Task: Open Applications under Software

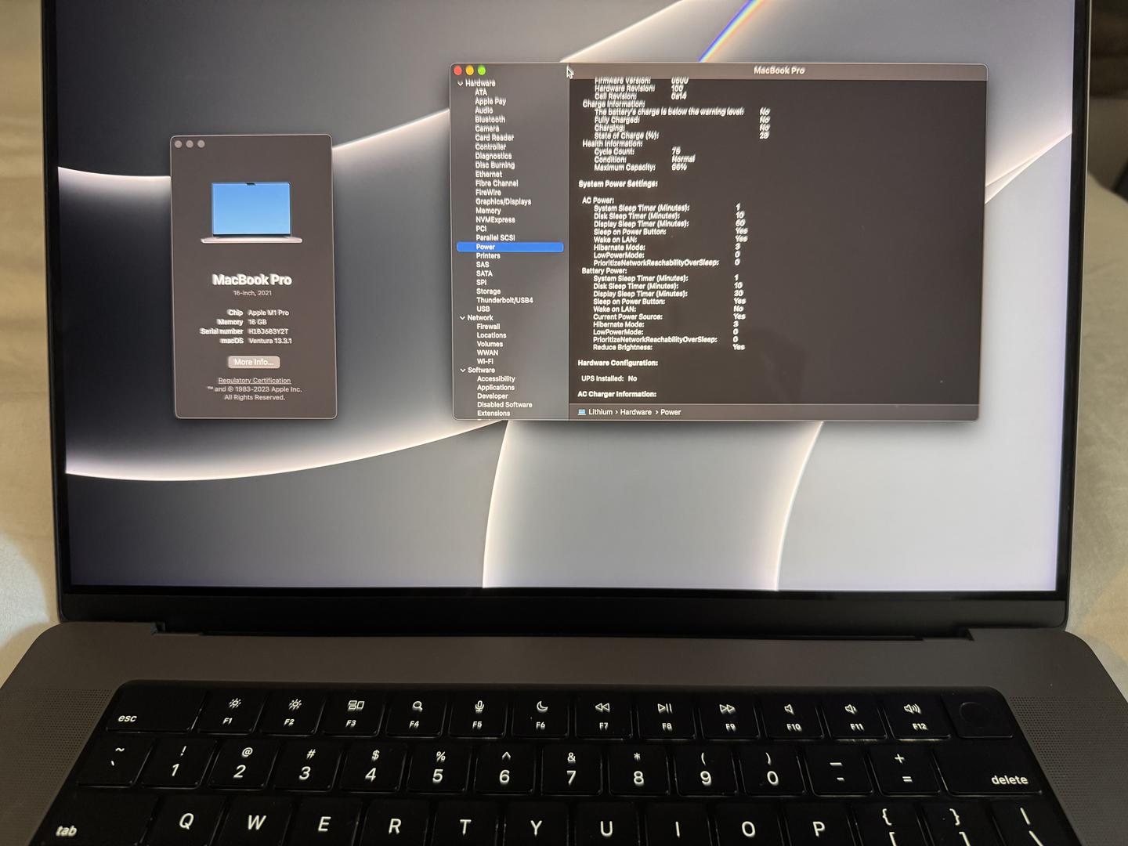Action: 496,388
